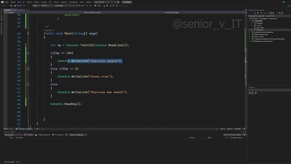
Task: Select App.config in Solution Explorer
Action: click(260, 27)
